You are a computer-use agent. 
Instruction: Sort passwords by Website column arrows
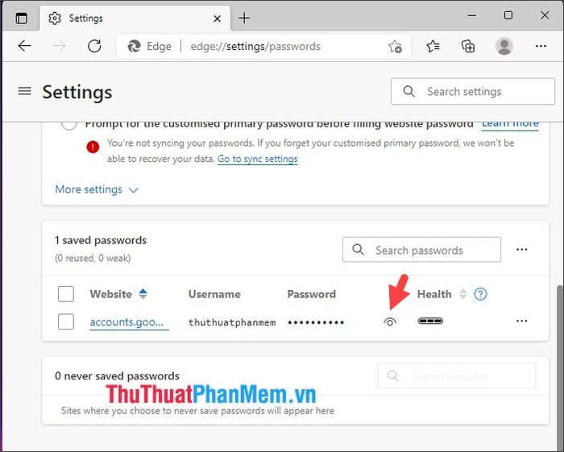click(143, 294)
